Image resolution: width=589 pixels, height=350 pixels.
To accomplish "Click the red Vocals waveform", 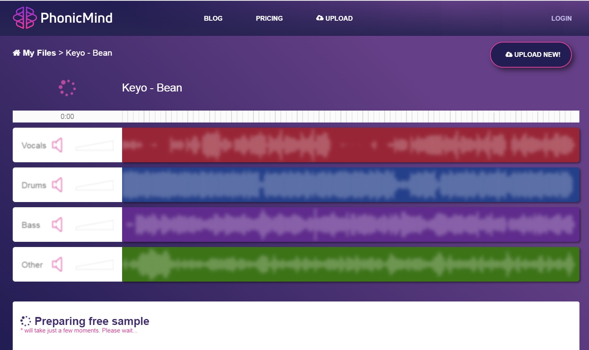I will click(351, 145).
